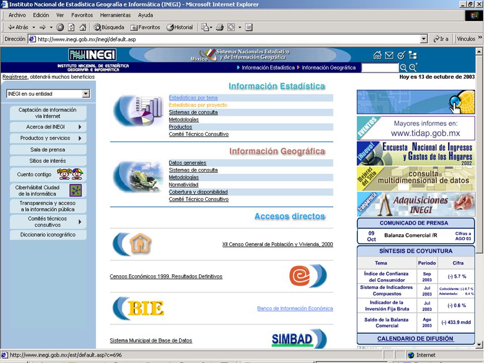Image resolution: width=484 pixels, height=363 pixels.
Task: Open the Favoritos menu in menu bar
Action: [x=82, y=15]
